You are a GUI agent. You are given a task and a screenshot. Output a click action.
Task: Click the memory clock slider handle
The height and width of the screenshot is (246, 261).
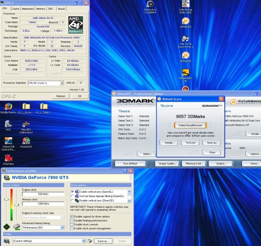click(x=16, y=205)
